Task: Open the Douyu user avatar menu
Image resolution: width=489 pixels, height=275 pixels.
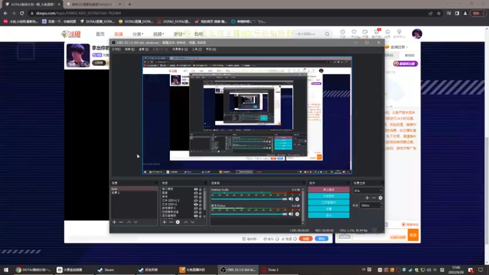Action: pyautogui.click(x=417, y=34)
